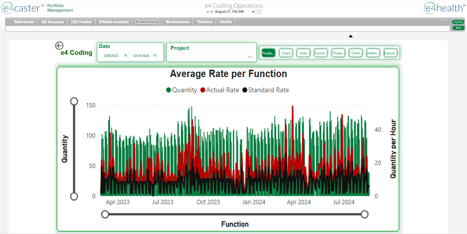This screenshot has height=234, width=467.
Task: Click the Log Out button
Action: click(458, 22)
